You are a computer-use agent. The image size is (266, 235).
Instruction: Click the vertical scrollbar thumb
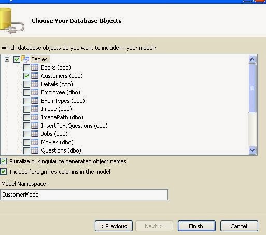pyautogui.click(x=252, y=88)
